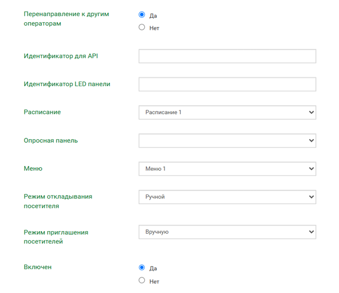339x293 pixels.
Task: Focus the Идентификатор LED панели input field
Action: pyautogui.click(x=227, y=84)
